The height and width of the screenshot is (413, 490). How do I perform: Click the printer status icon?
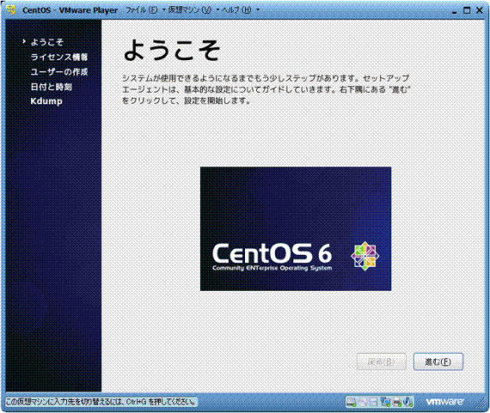tap(397, 402)
